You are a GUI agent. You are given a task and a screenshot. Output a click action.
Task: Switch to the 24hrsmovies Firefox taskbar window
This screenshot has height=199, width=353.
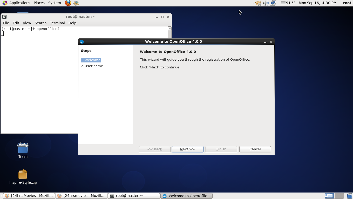82,196
